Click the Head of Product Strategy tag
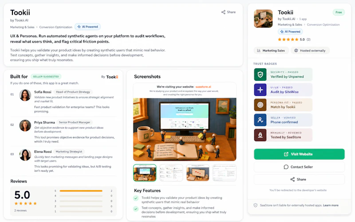Image resolution: width=355 pixels, height=222 pixels. point(73,92)
